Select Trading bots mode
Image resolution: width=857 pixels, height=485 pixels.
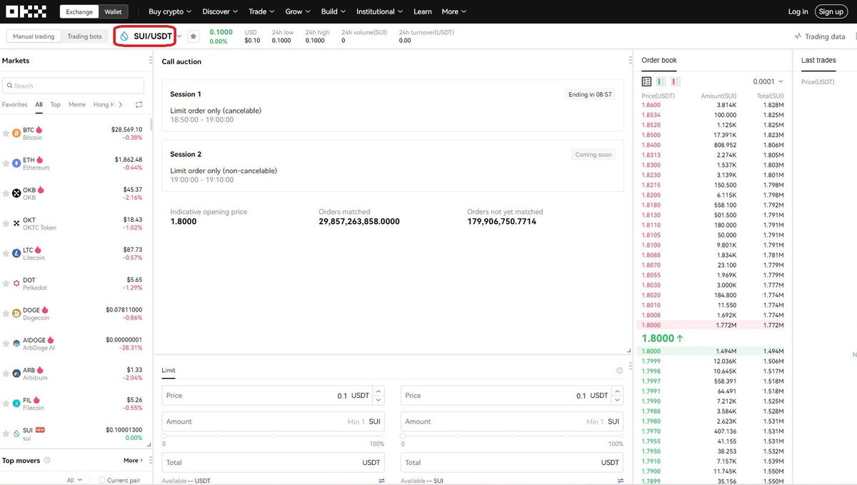[x=85, y=36]
